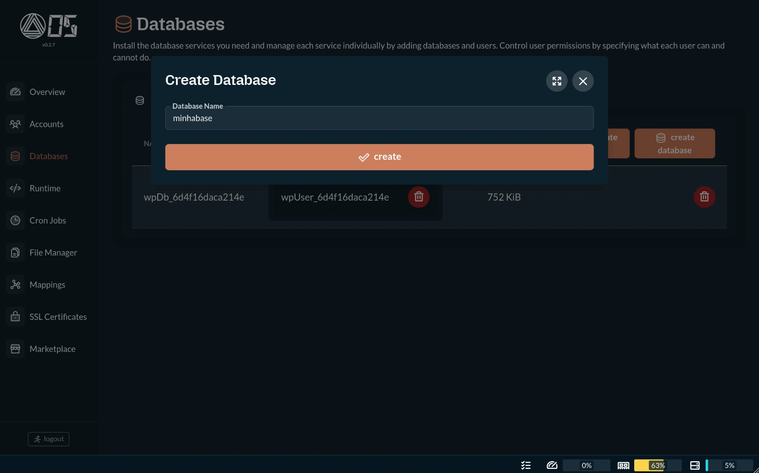Click the Database Name input containing minhabase
759x473 pixels.
click(378, 118)
